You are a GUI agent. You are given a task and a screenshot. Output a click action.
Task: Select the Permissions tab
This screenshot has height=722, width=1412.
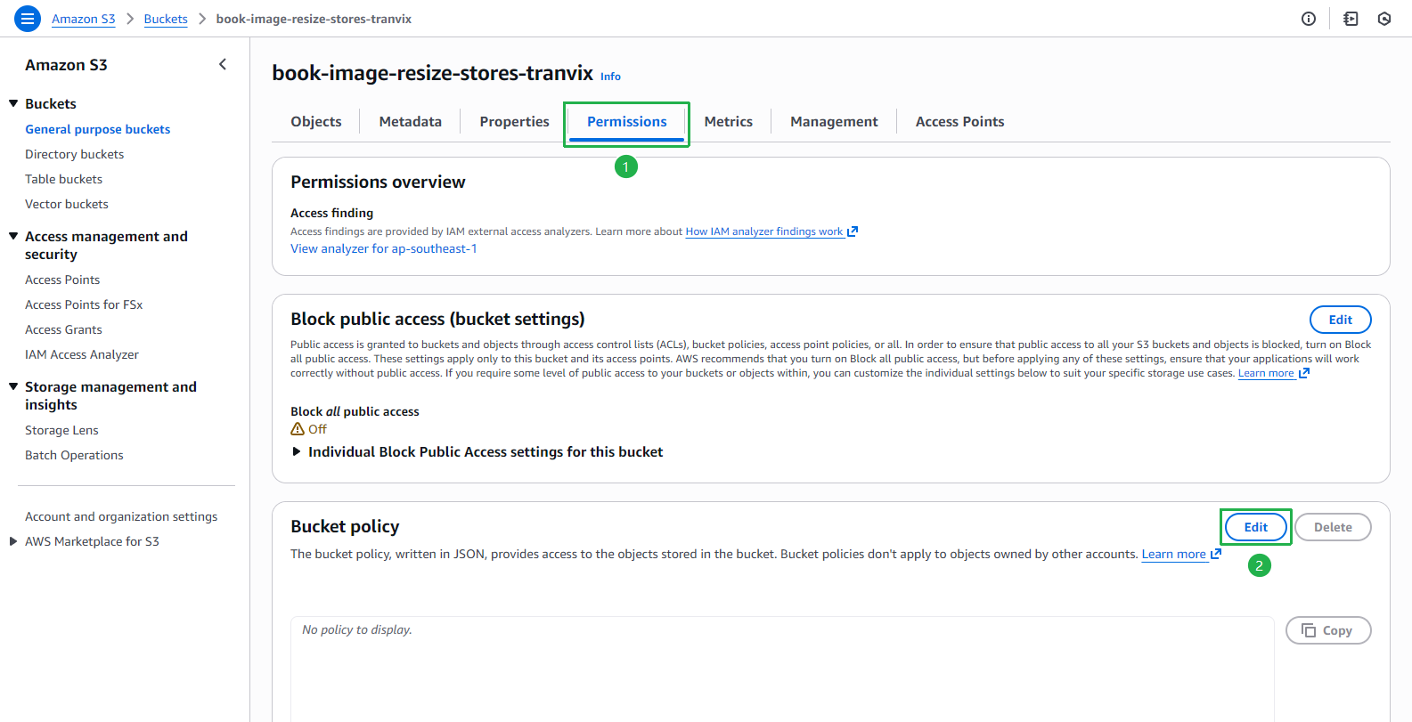[627, 122]
